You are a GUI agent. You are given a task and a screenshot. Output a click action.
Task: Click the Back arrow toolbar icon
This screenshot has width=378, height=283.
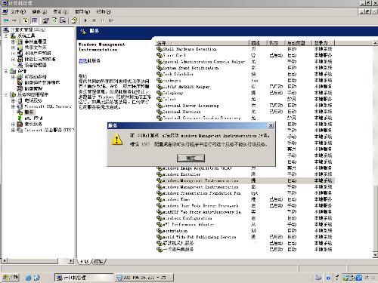tap(6, 20)
